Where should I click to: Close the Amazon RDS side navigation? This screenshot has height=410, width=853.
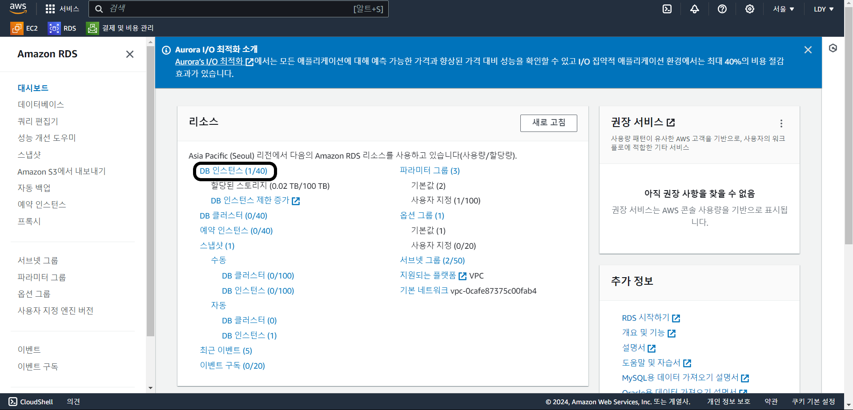(130, 54)
